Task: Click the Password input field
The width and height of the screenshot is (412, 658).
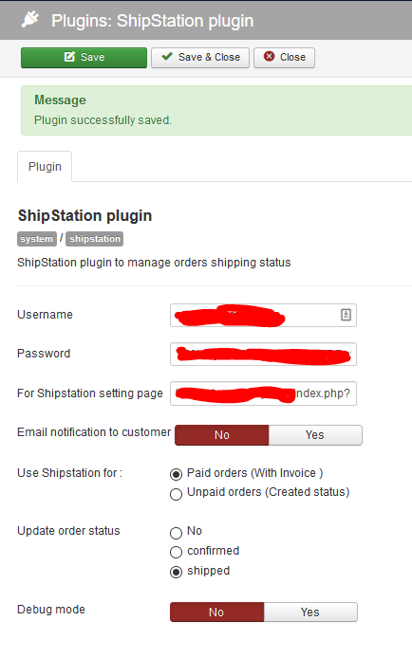Action: coord(263,355)
